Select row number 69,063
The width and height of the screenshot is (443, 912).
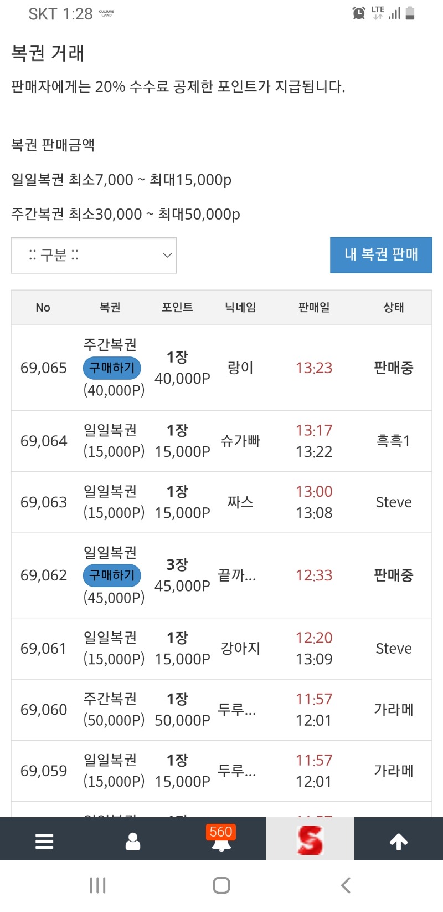coord(44,502)
